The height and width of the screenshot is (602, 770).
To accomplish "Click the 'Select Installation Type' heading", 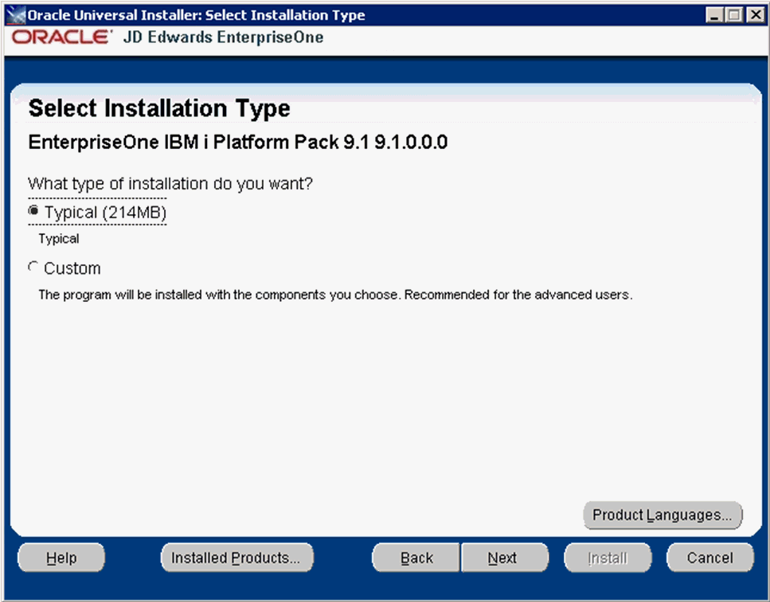I will tap(159, 108).
